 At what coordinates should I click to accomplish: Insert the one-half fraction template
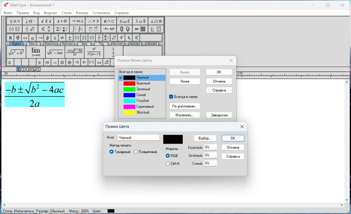click(113, 52)
